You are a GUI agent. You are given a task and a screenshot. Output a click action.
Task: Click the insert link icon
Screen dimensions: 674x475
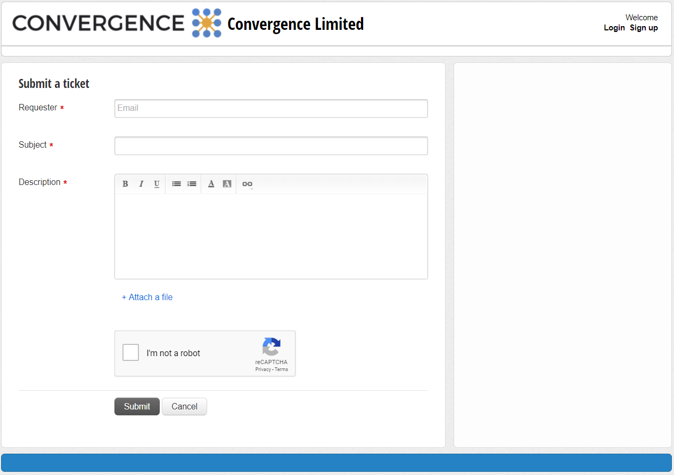point(246,183)
